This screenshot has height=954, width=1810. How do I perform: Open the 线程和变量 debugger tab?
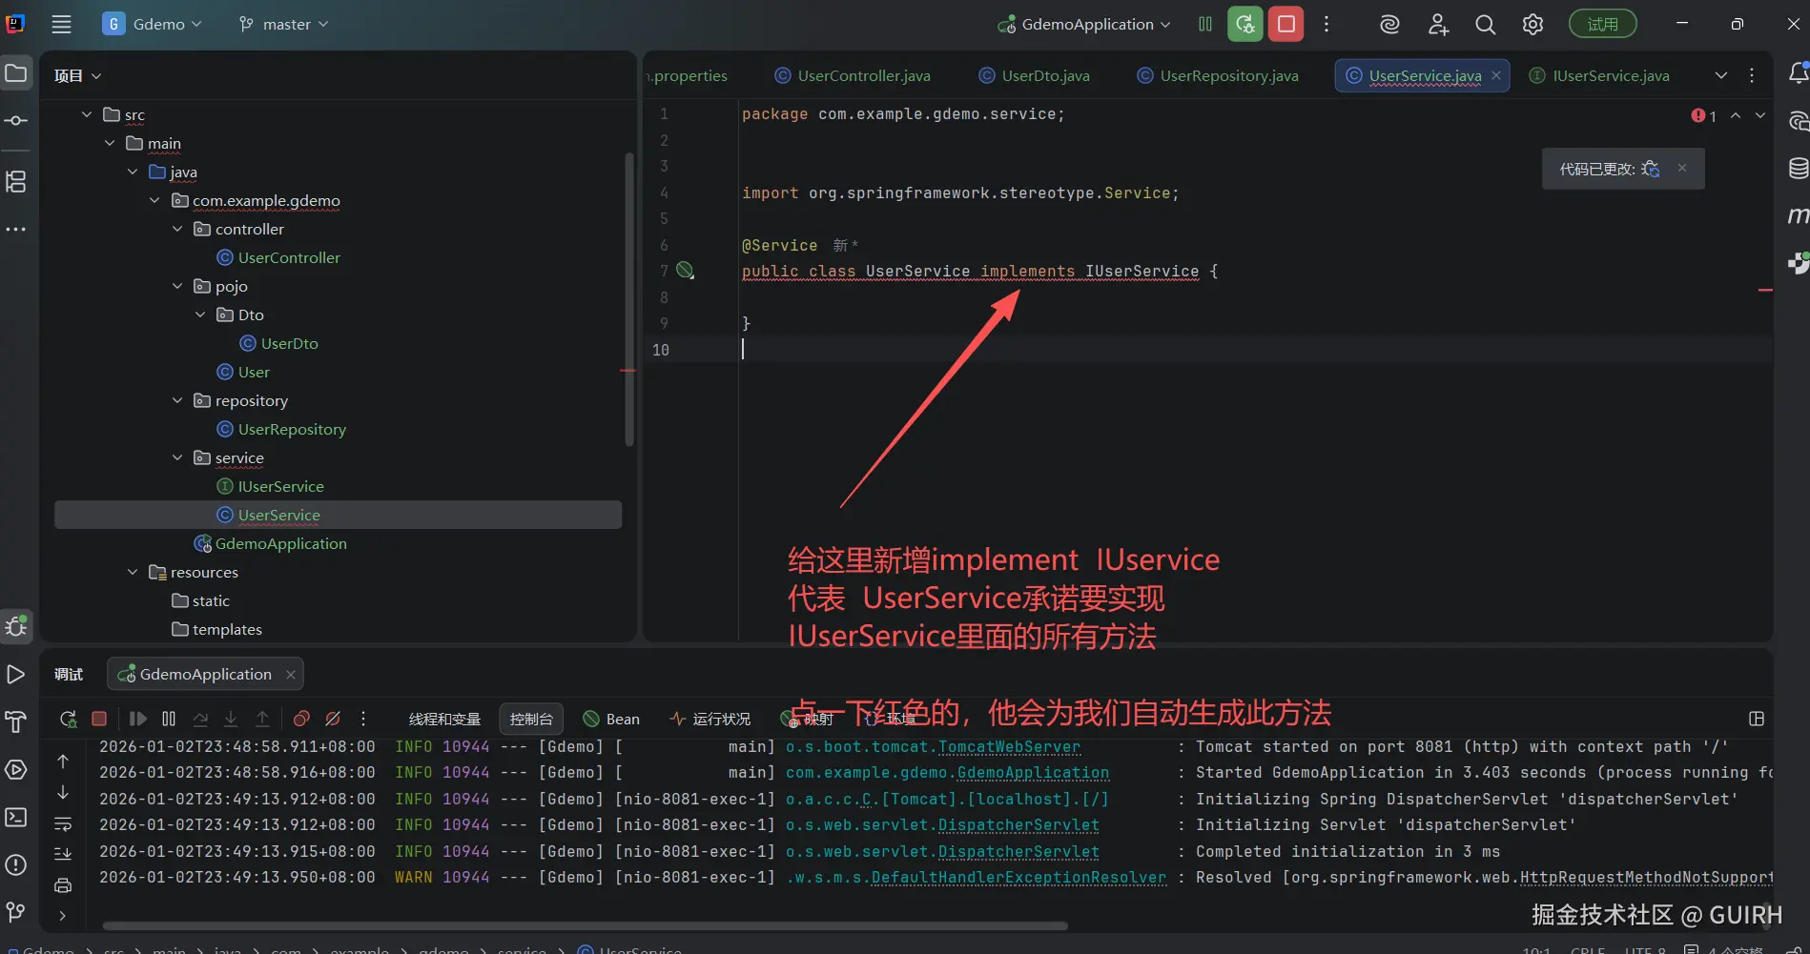point(444,719)
